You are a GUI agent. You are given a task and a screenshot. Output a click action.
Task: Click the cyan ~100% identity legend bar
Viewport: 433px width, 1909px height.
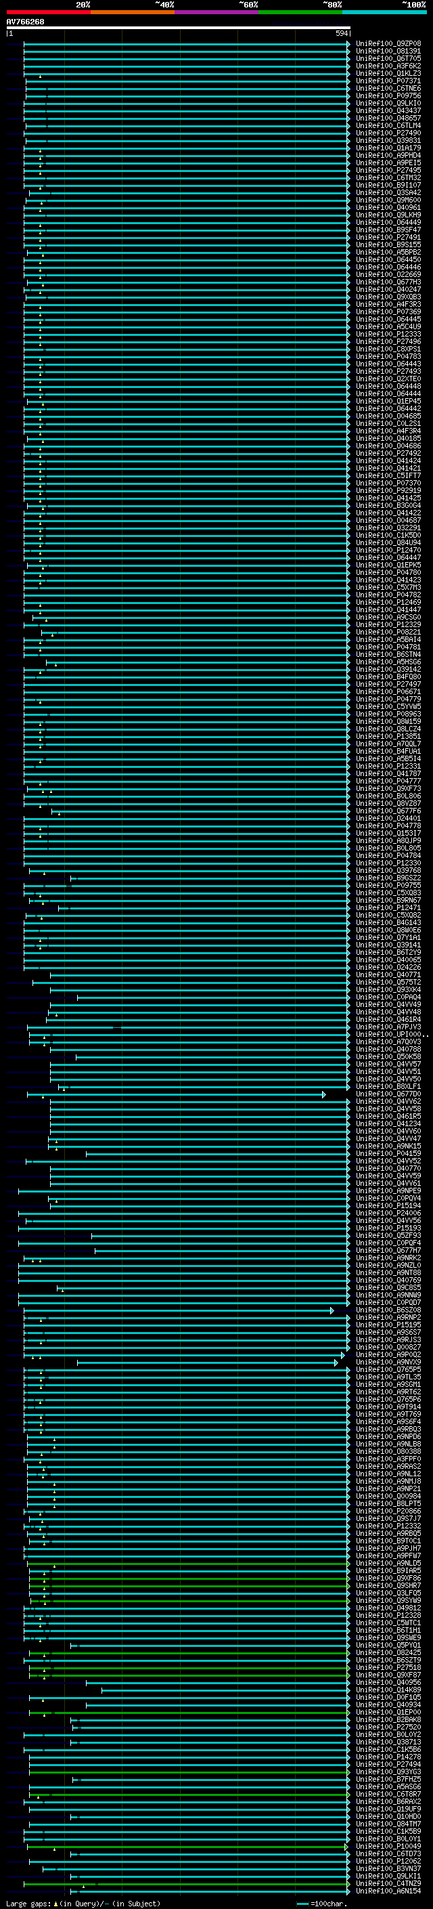(385, 12)
